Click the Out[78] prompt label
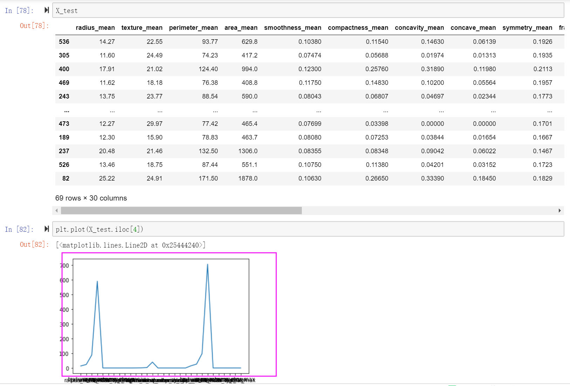 [34, 26]
